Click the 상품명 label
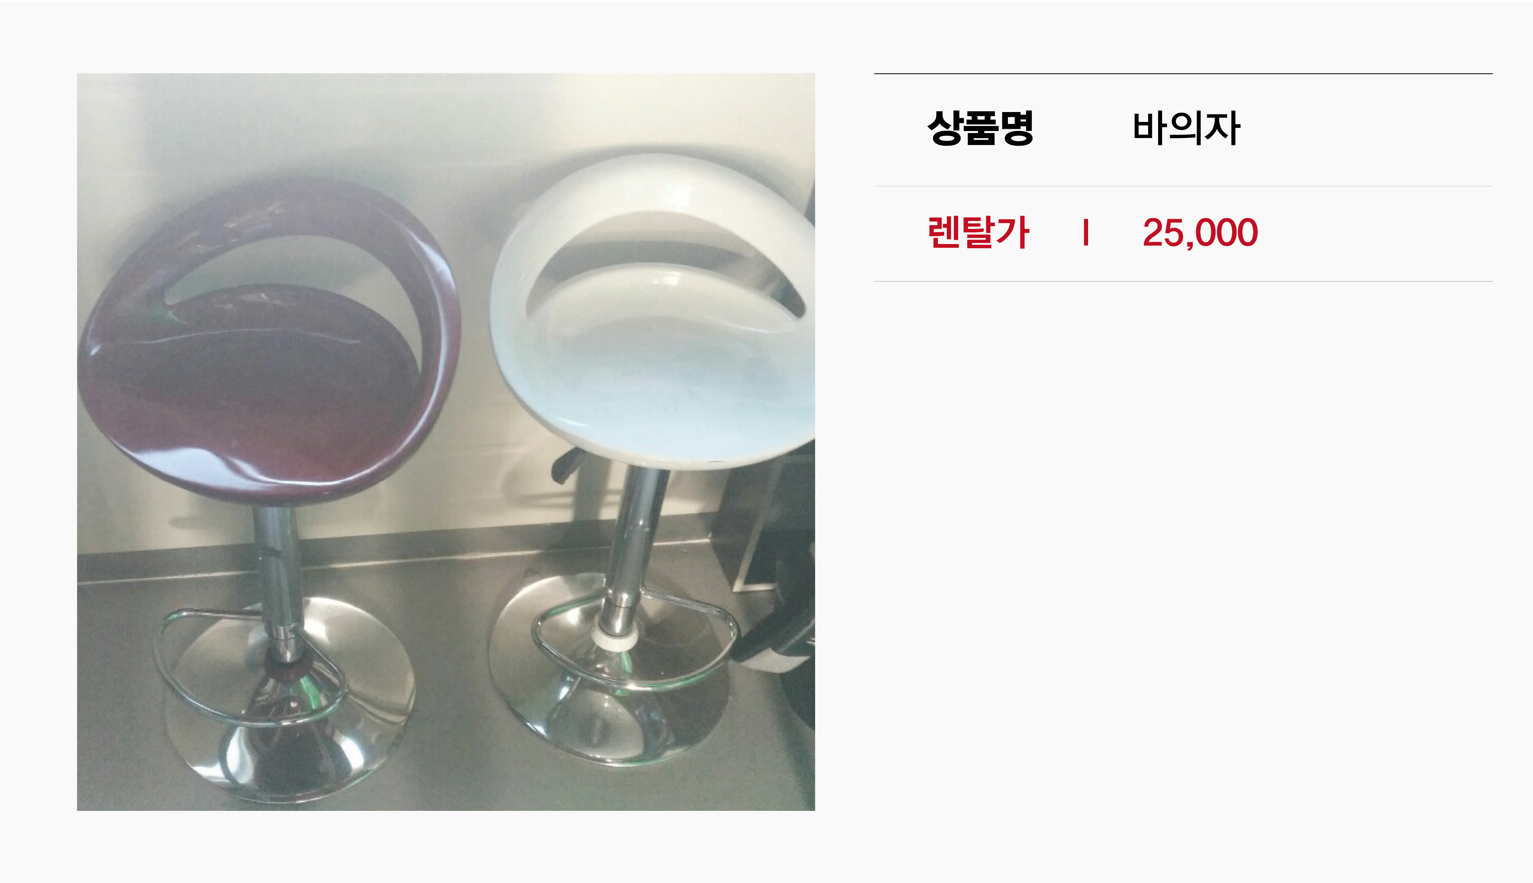1533x883 pixels. point(980,128)
